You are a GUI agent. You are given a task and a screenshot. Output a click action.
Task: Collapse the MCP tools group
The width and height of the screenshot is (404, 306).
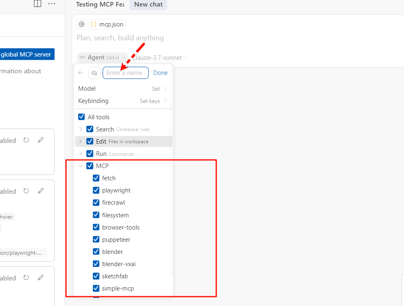click(80, 166)
